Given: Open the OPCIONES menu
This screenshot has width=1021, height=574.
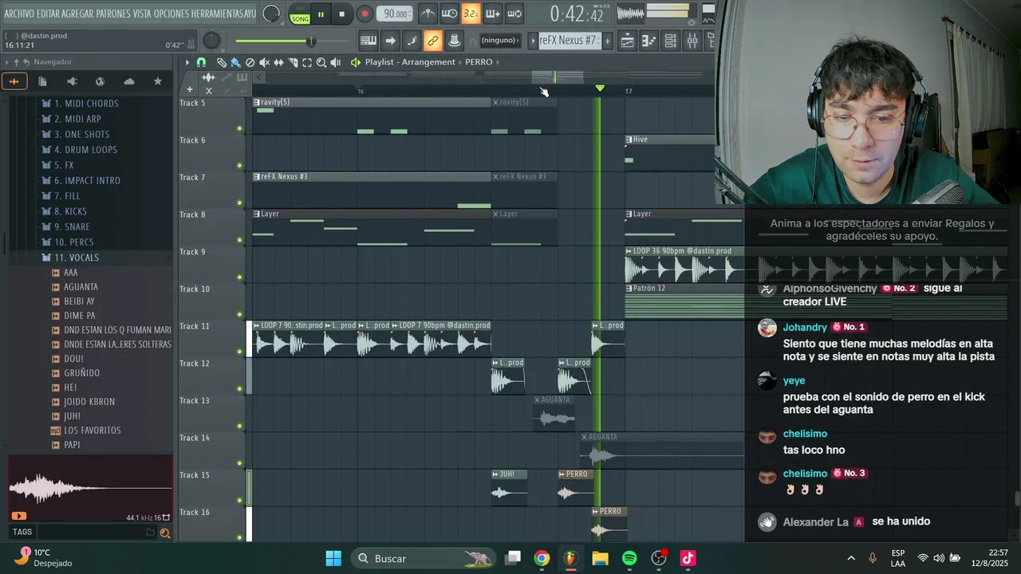Looking at the screenshot, I should [x=170, y=14].
